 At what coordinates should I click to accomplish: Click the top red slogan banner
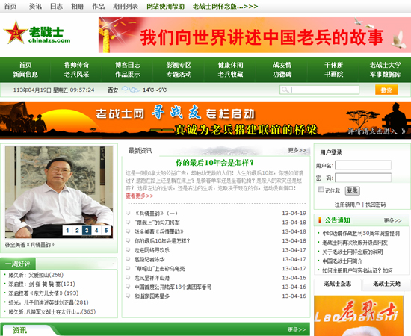tap(255, 35)
